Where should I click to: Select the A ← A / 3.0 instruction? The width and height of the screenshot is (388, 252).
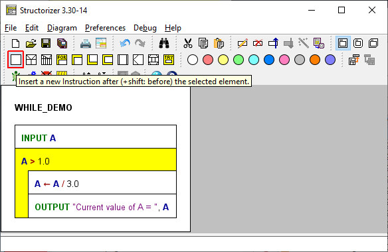point(102,182)
